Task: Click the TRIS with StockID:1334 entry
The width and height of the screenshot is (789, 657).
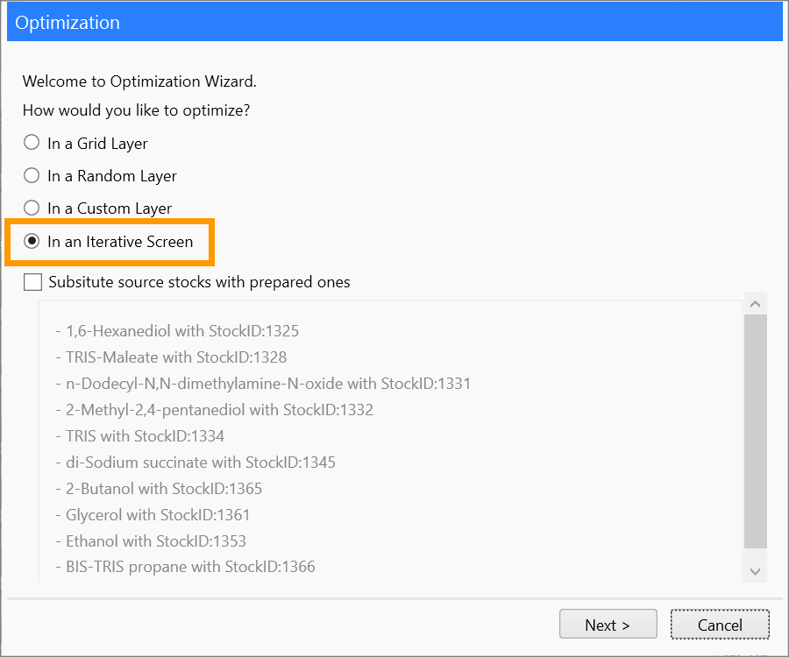Action: click(146, 436)
